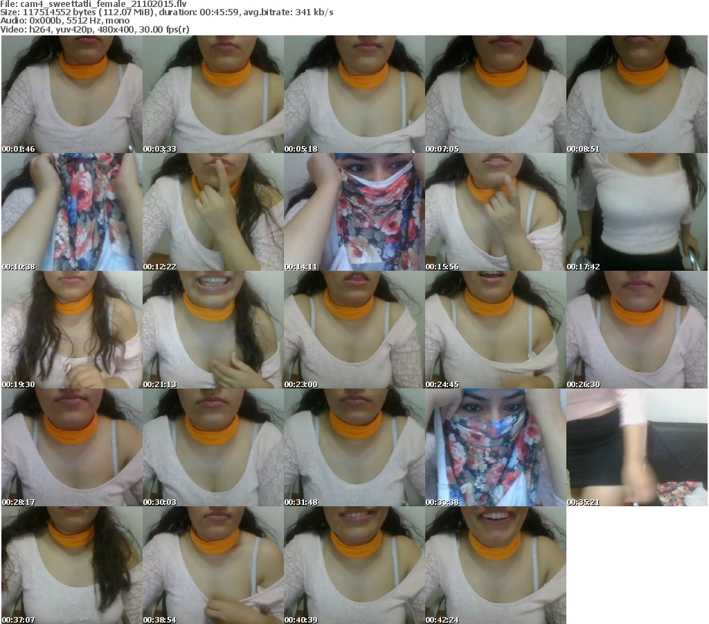This screenshot has height=624, width=709.
Task: Select the thumbnail stamped 00:07:05
Action: tap(496, 94)
